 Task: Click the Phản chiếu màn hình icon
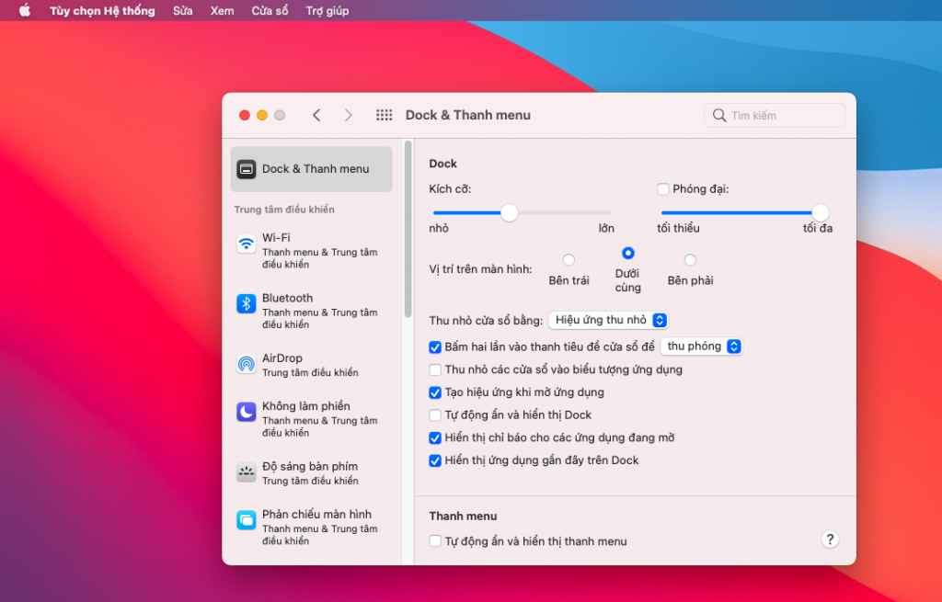(247, 520)
